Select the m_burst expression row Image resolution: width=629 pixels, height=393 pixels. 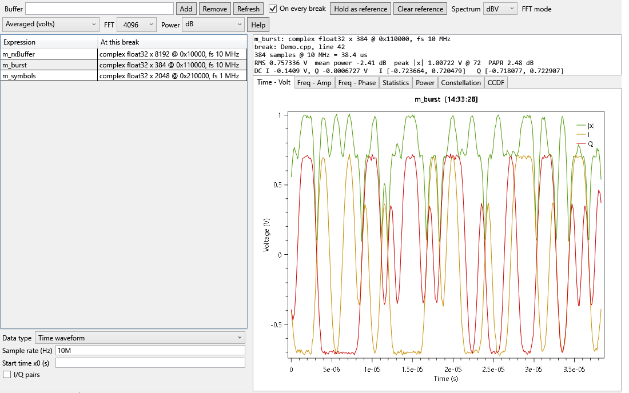(x=124, y=65)
